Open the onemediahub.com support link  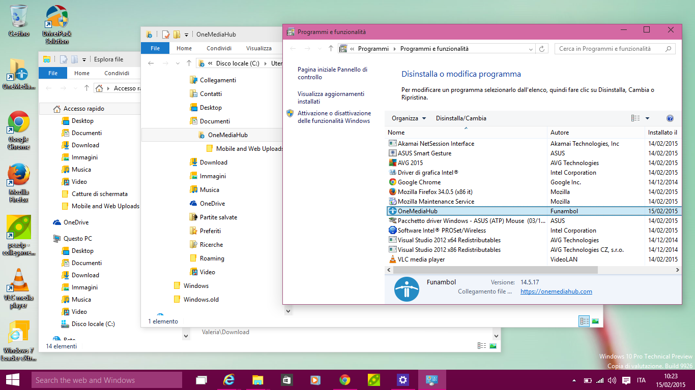[x=556, y=291]
